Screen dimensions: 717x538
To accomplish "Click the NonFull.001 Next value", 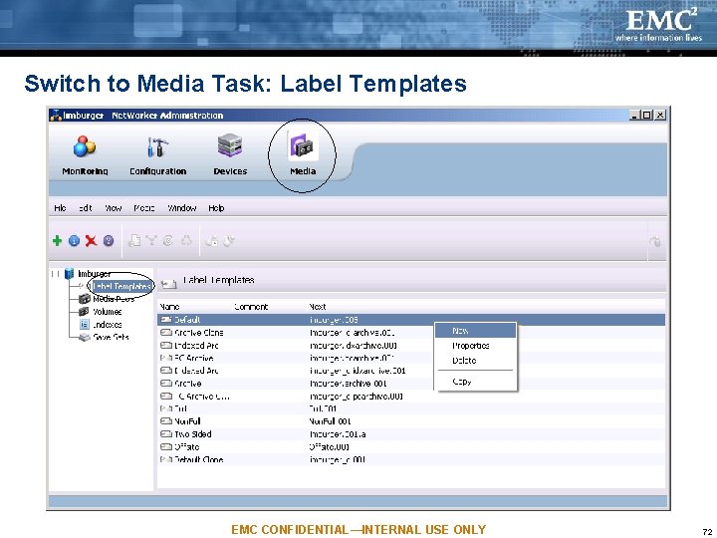I will pyautogui.click(x=331, y=421).
